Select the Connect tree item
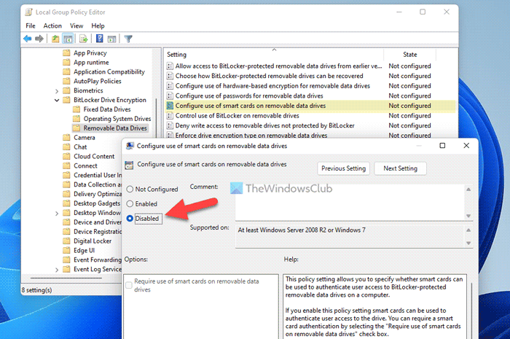The image size is (510, 339). 85,166
